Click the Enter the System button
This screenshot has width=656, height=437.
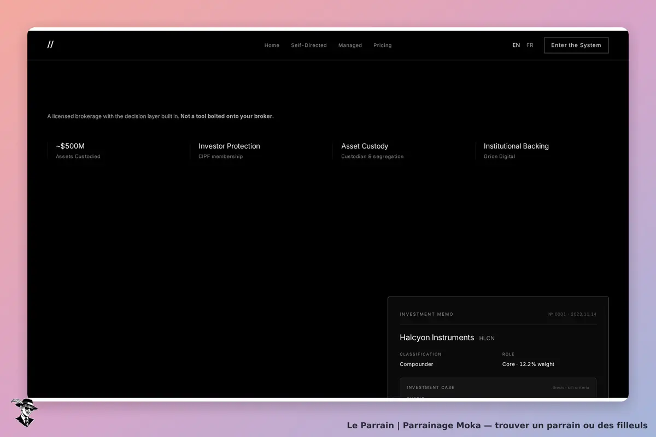[x=576, y=45]
